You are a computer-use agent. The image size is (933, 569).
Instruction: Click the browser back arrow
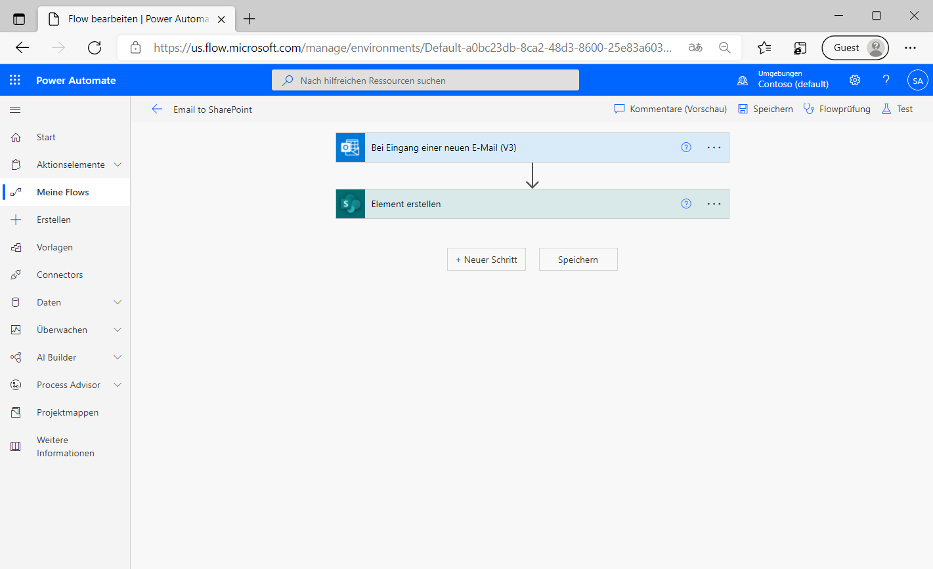22,47
